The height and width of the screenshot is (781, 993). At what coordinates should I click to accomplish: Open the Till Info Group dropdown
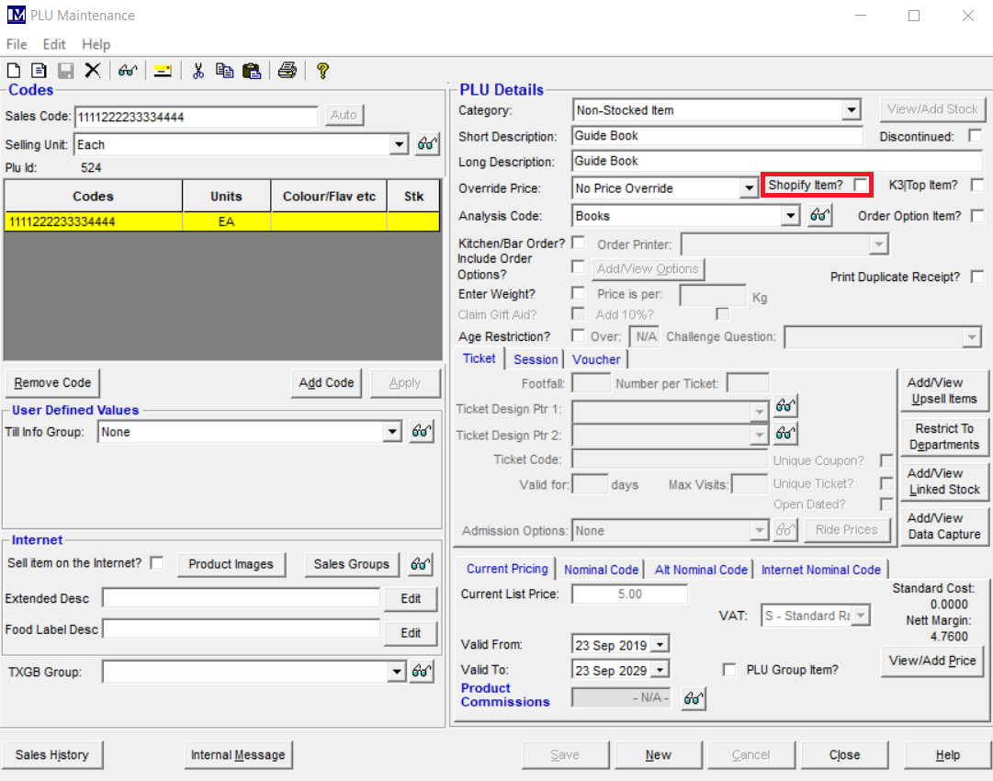pyautogui.click(x=392, y=432)
